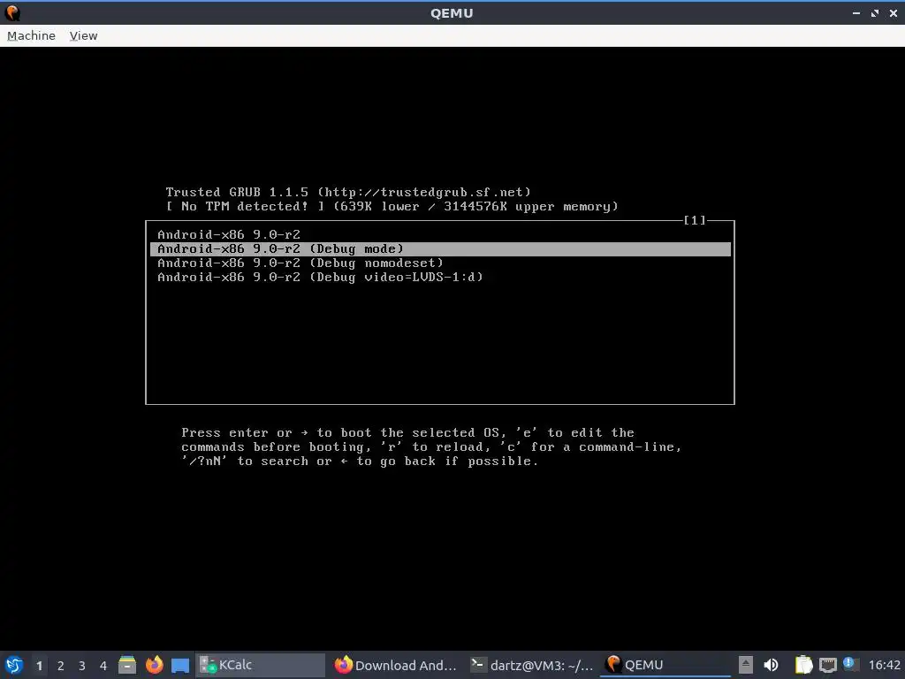Click the No TPM detected message
Image resolution: width=905 pixels, height=679 pixels.
click(x=245, y=207)
